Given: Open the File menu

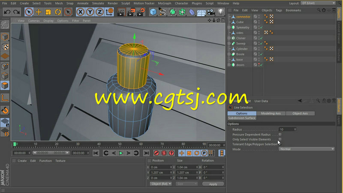Looking at the screenshot, I should click(x=5, y=3).
